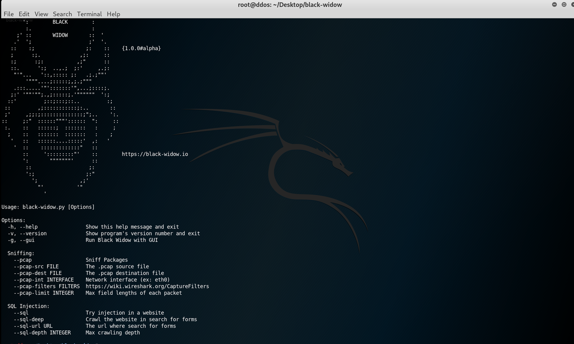Click the 'Sniff Packages' description
The height and width of the screenshot is (344, 574).
[107, 260]
